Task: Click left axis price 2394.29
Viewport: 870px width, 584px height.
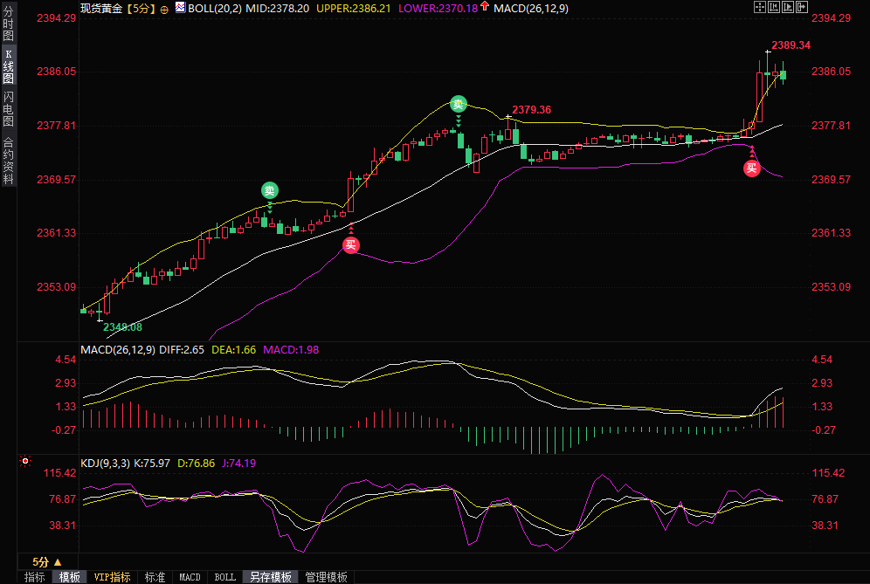Action: [56, 18]
